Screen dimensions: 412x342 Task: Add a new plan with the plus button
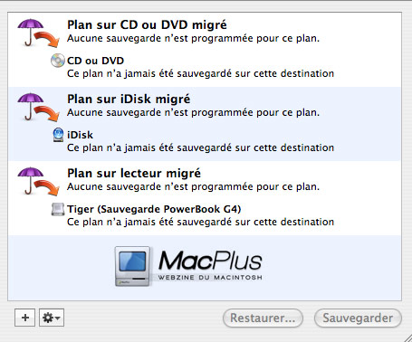click(x=25, y=318)
